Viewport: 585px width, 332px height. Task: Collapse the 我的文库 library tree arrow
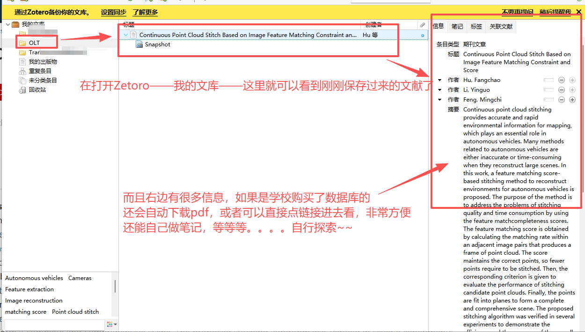(7, 24)
